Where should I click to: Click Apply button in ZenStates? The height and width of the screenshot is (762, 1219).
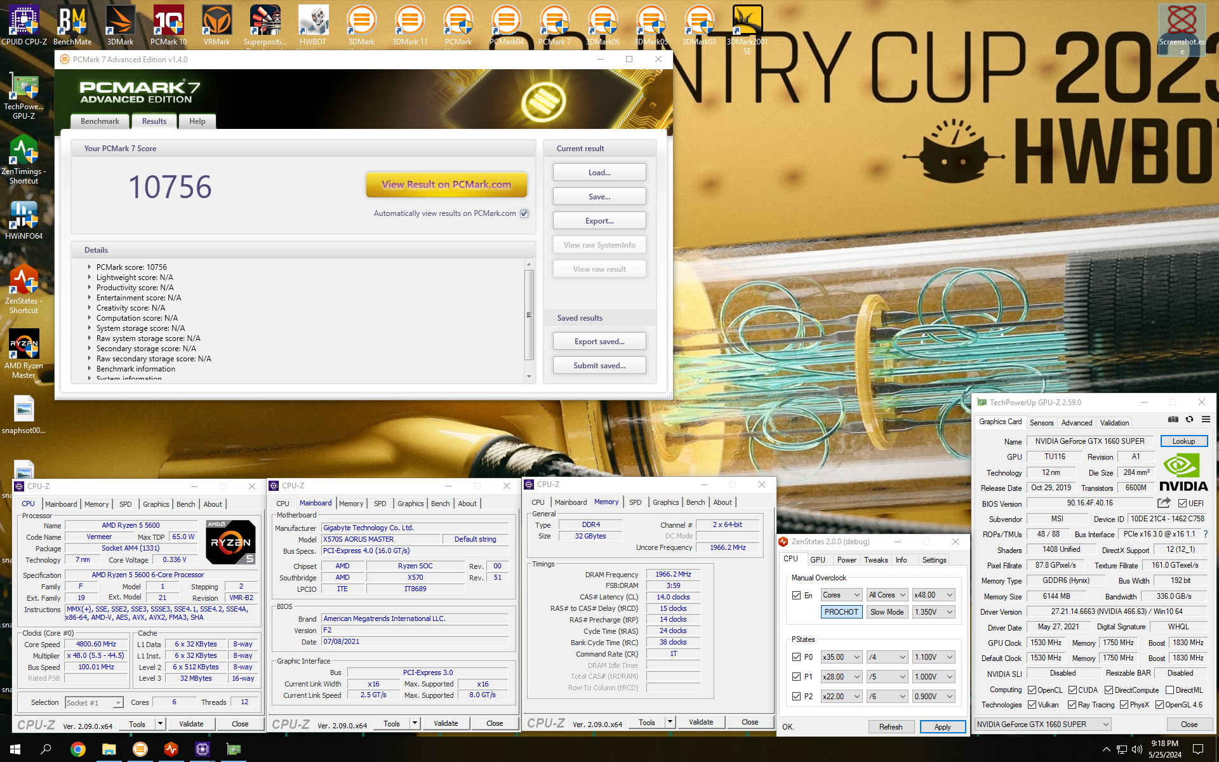[x=942, y=727]
